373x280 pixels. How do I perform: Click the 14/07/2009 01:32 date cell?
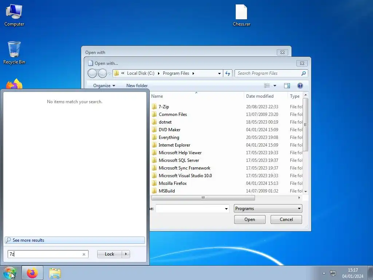(x=262, y=191)
